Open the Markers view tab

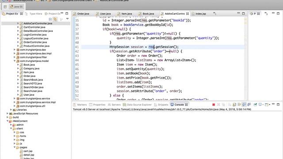(80, 105)
